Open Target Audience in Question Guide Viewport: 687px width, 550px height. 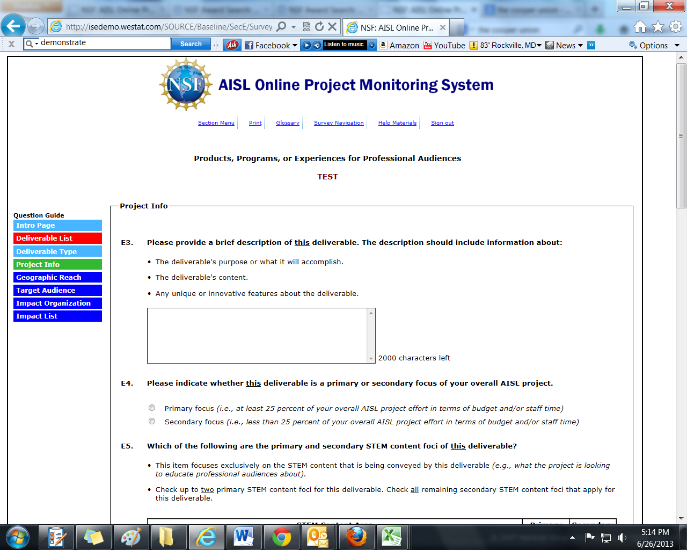point(57,290)
